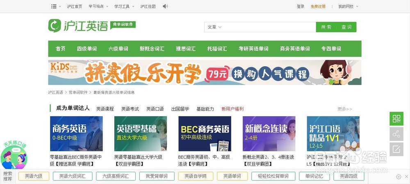The height and width of the screenshot is (184, 410).
Task: Click 背单词软件 breadcrumb link
Action: pyautogui.click(x=78, y=92)
